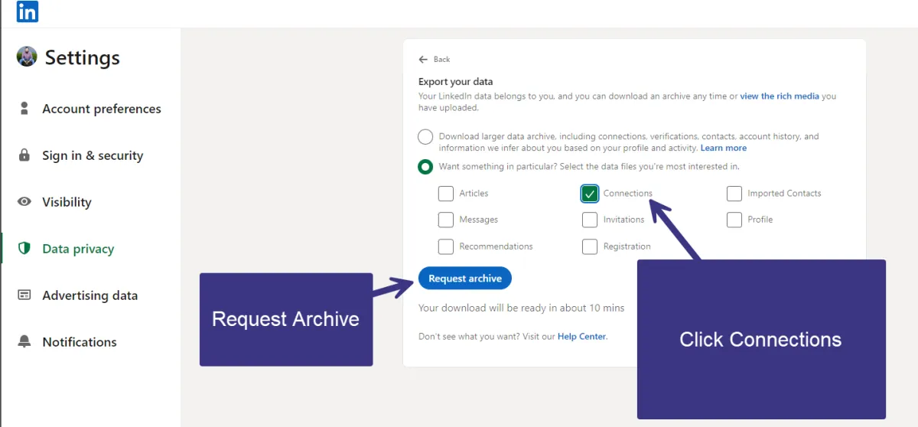Click the Notifications bell icon
The width and height of the screenshot is (918, 427).
click(x=24, y=341)
